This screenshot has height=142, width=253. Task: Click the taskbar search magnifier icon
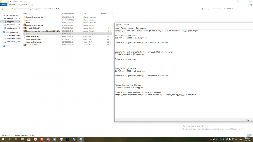click(9, 139)
